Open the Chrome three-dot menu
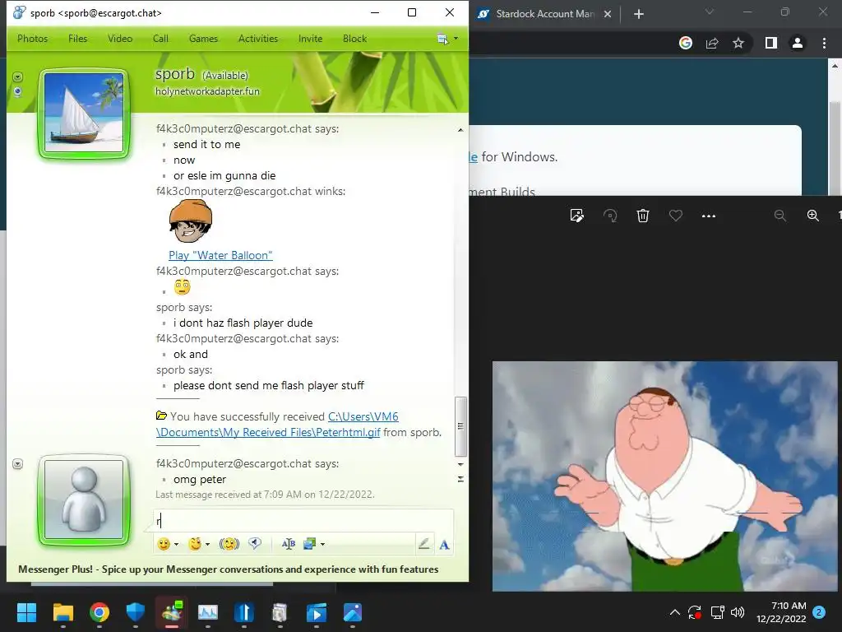842x632 pixels. [824, 43]
